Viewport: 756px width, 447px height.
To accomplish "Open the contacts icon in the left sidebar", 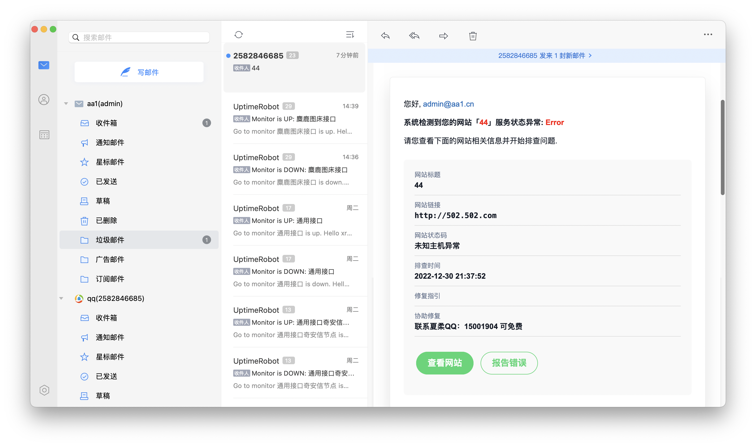I will click(44, 100).
